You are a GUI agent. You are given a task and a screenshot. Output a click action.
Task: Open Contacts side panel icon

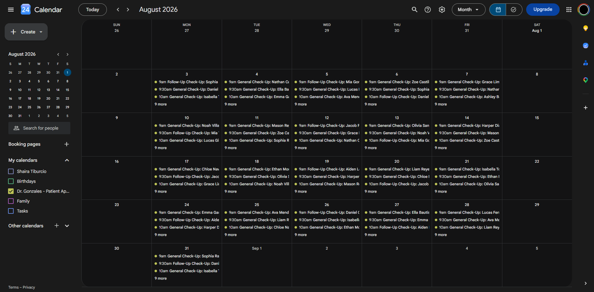[585, 63]
